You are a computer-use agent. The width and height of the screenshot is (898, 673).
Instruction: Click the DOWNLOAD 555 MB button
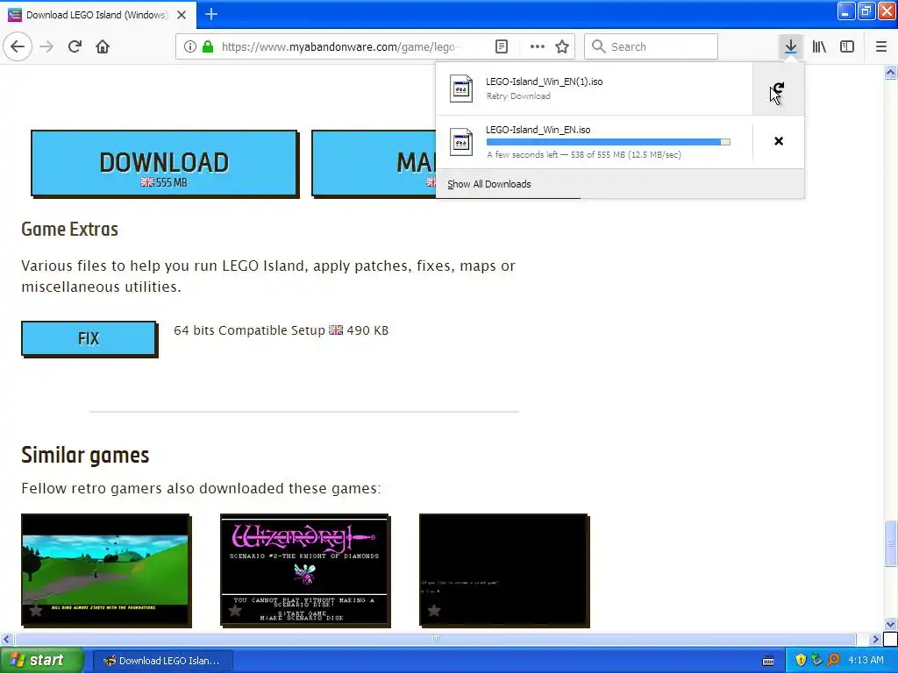[164, 164]
